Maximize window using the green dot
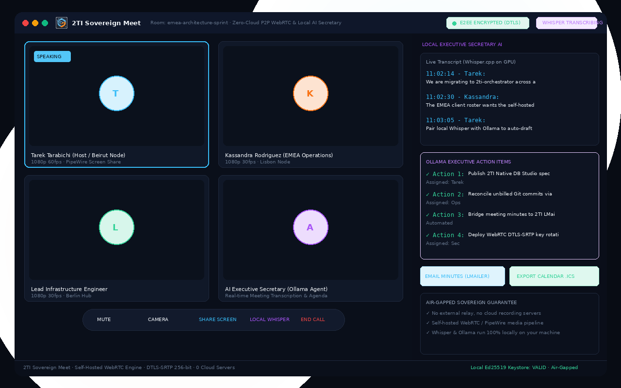 (x=45, y=23)
